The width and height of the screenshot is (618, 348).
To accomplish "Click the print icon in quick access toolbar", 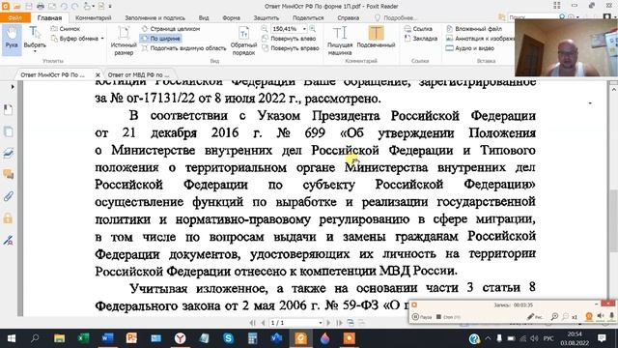I will [41, 6].
